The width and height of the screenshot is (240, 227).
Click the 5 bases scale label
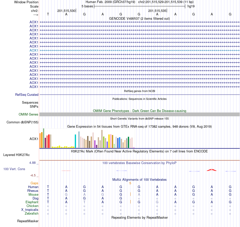[x=87, y=6]
